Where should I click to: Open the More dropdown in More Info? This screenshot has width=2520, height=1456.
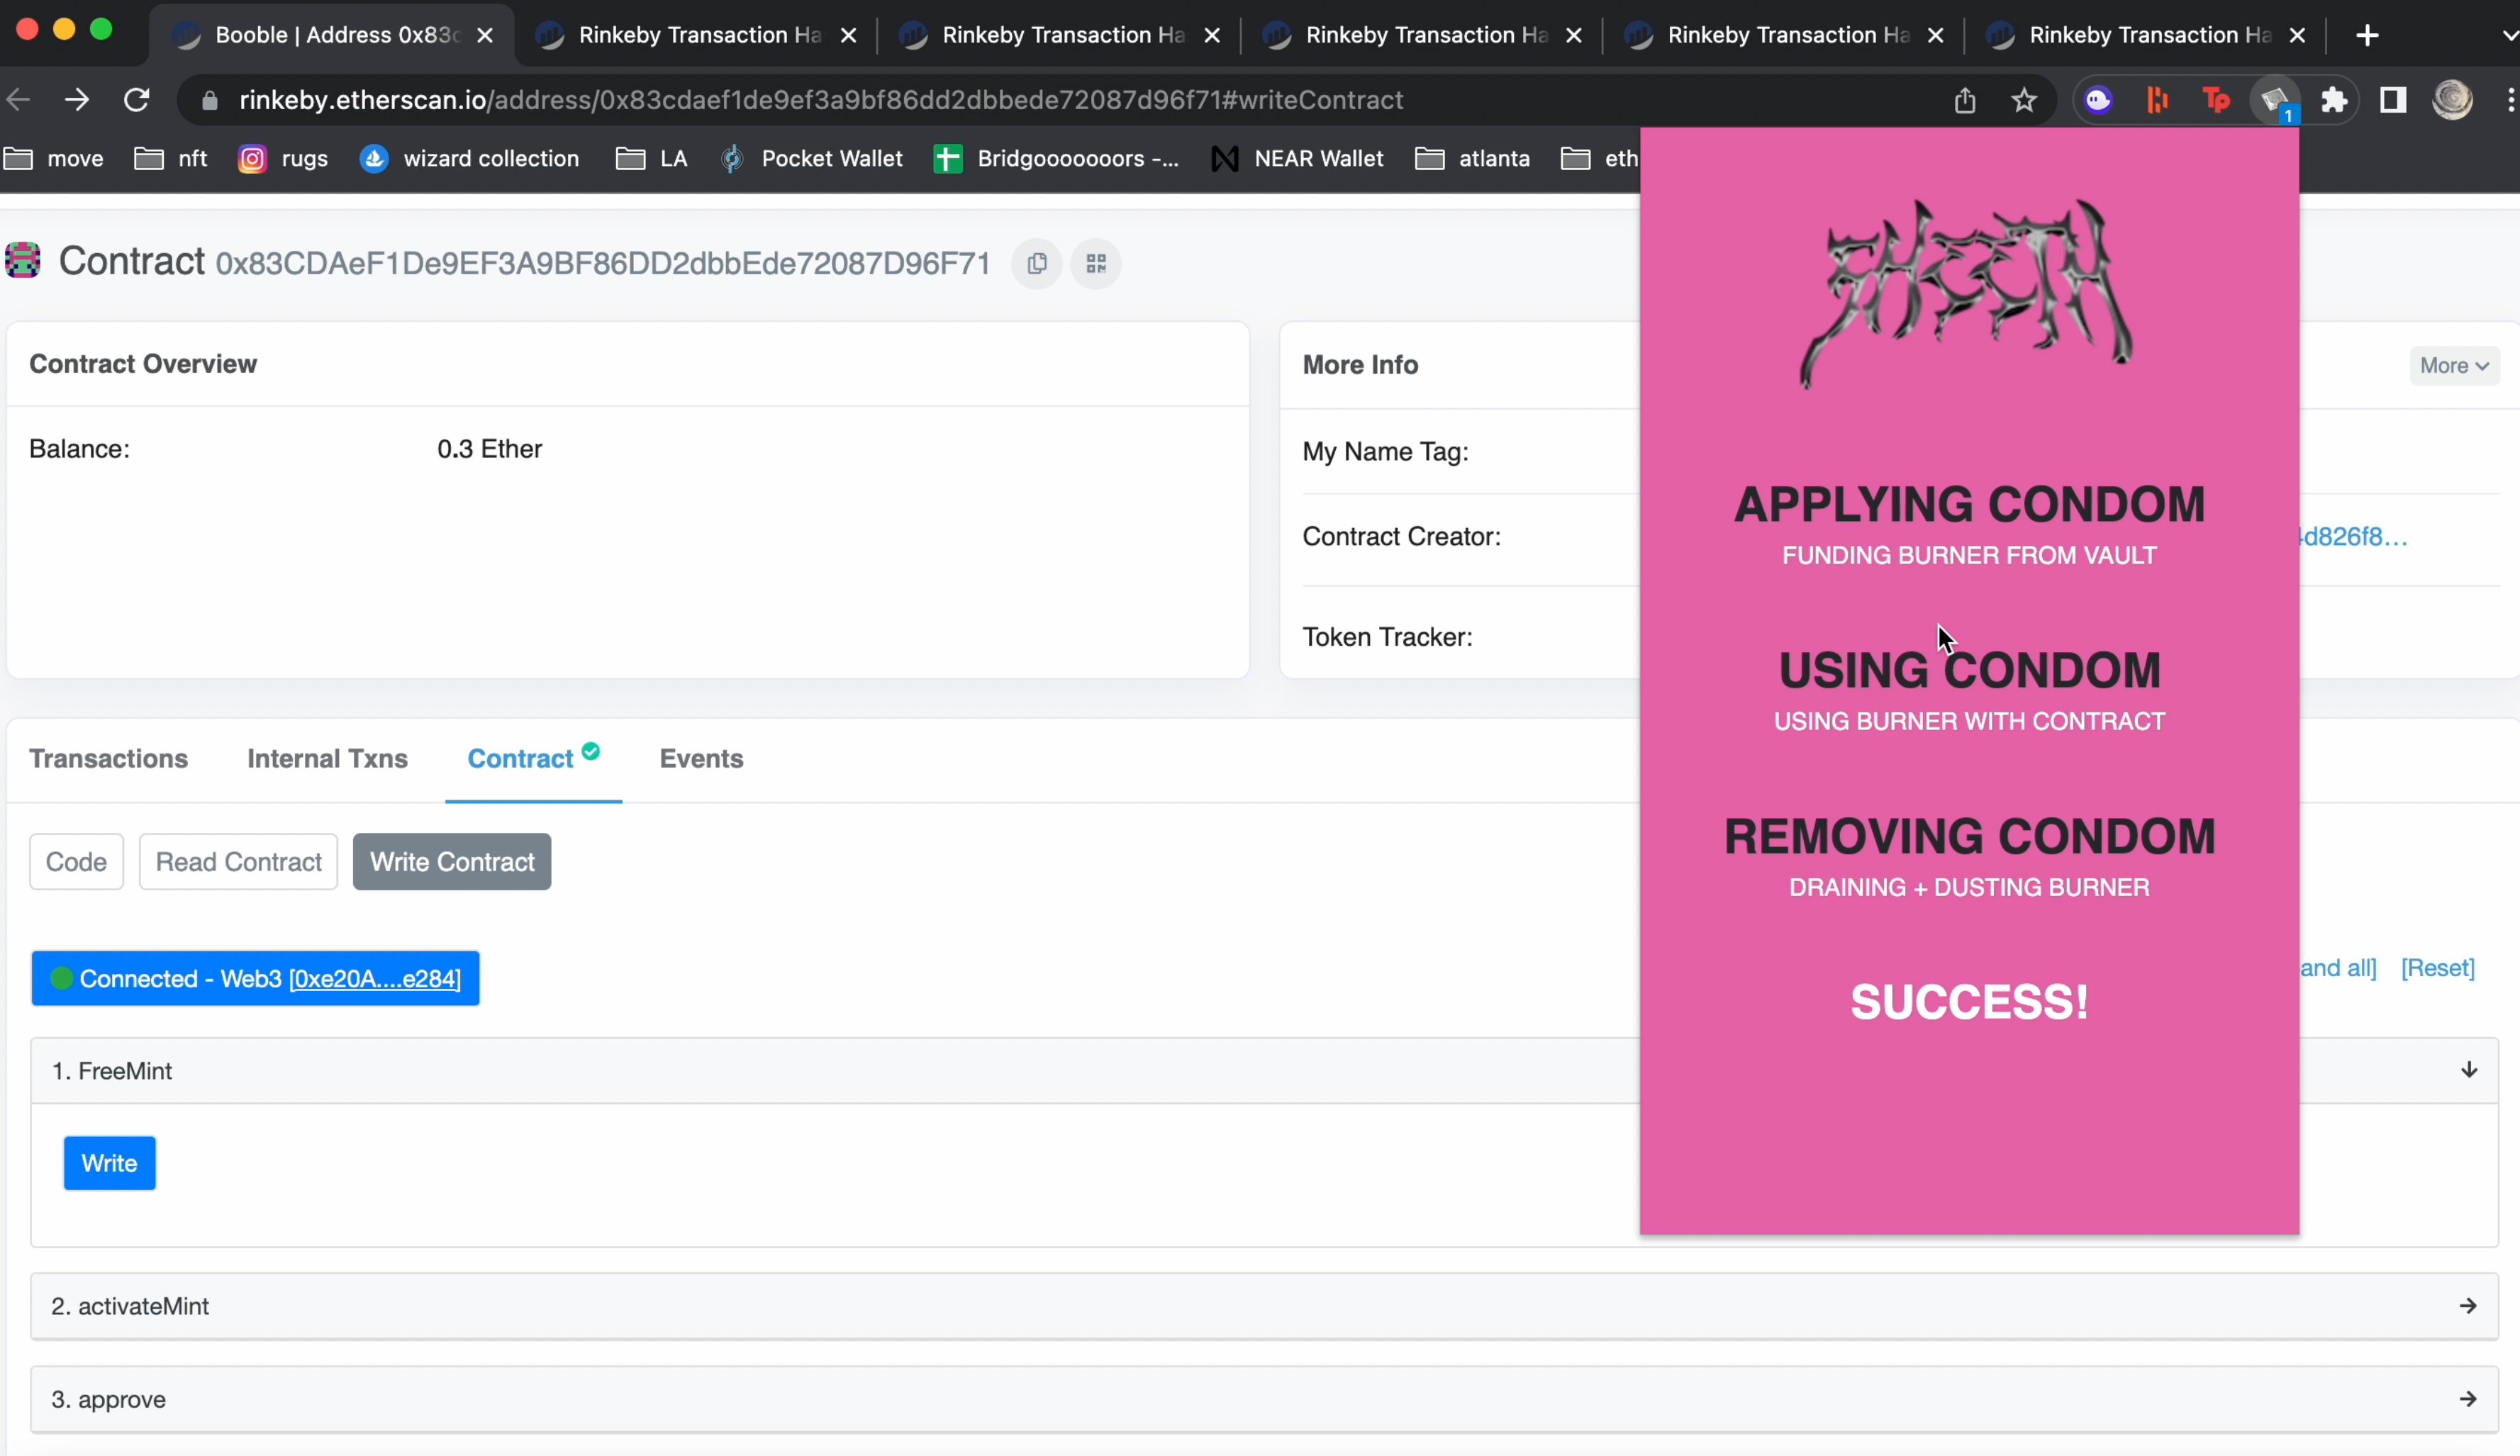pos(2454,366)
